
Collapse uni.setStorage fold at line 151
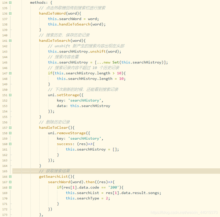(10, 95)
